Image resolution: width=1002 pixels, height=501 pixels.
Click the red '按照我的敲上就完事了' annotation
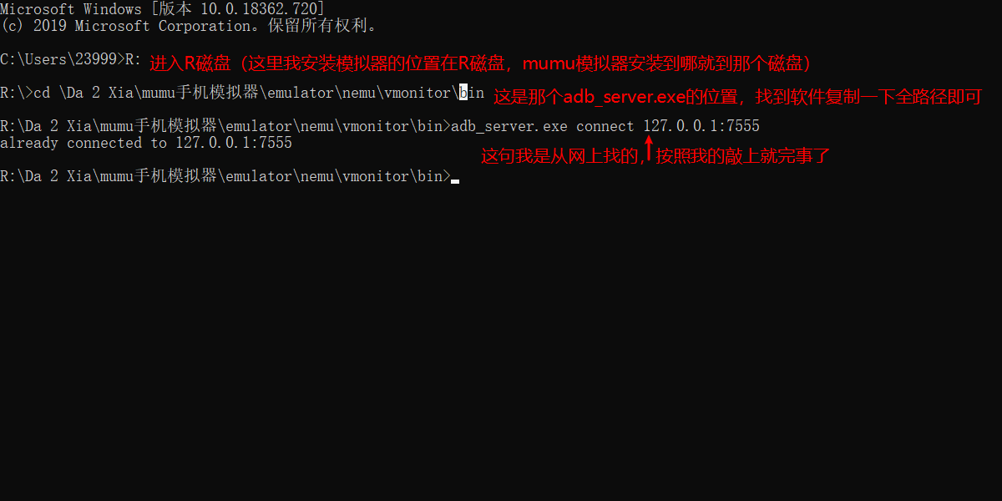tap(742, 155)
